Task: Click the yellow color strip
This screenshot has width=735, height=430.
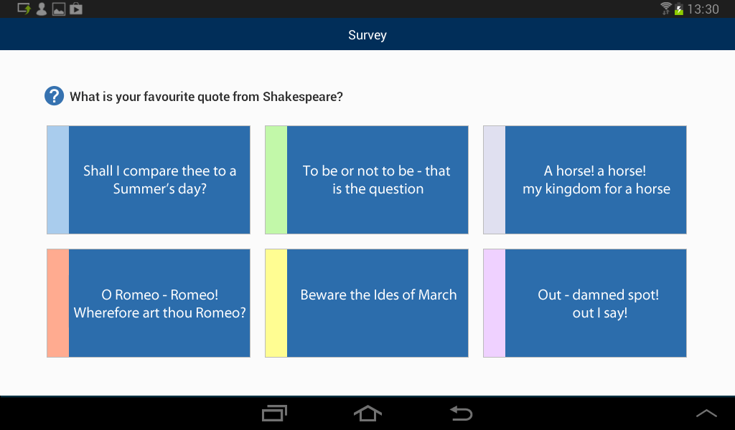Action: click(276, 303)
